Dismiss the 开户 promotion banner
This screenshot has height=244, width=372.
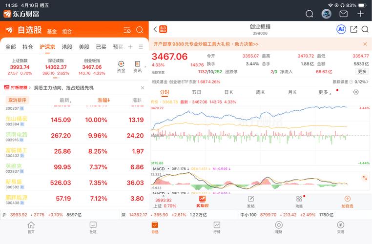[x=365, y=44]
